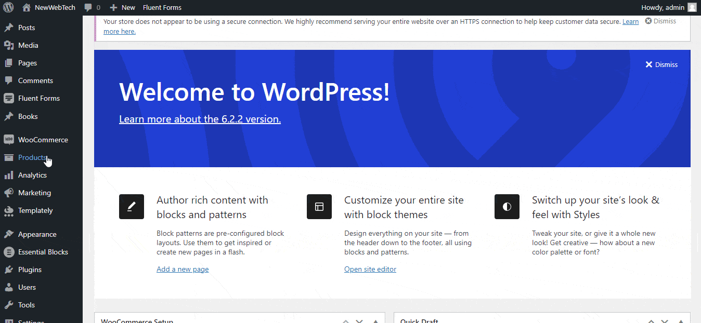Click the Essential Blocks sidebar icon
The width and height of the screenshot is (701, 323).
click(9, 252)
